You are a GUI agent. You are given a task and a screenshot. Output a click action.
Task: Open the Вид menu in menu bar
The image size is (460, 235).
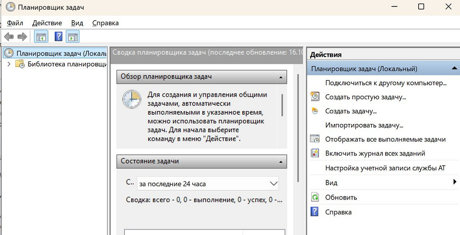tap(77, 23)
